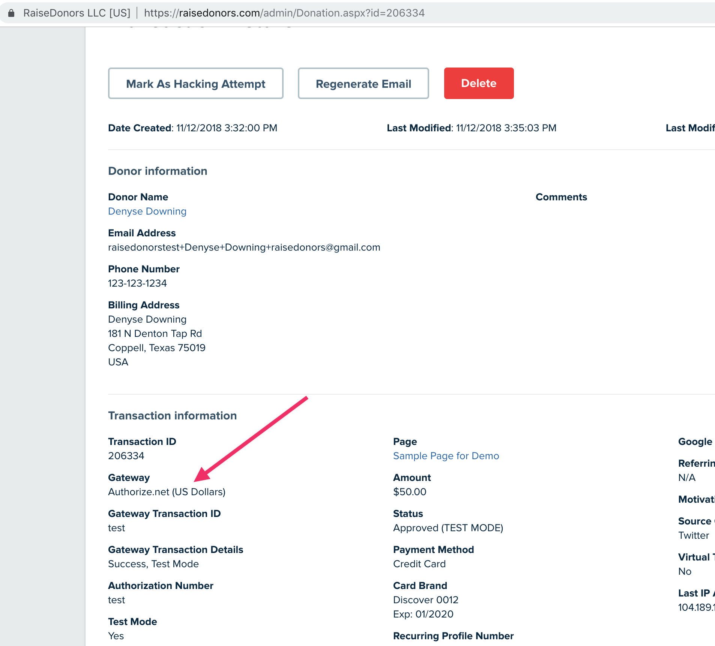The image size is (715, 646).
Task: Click the Comments label
Action: tap(561, 197)
